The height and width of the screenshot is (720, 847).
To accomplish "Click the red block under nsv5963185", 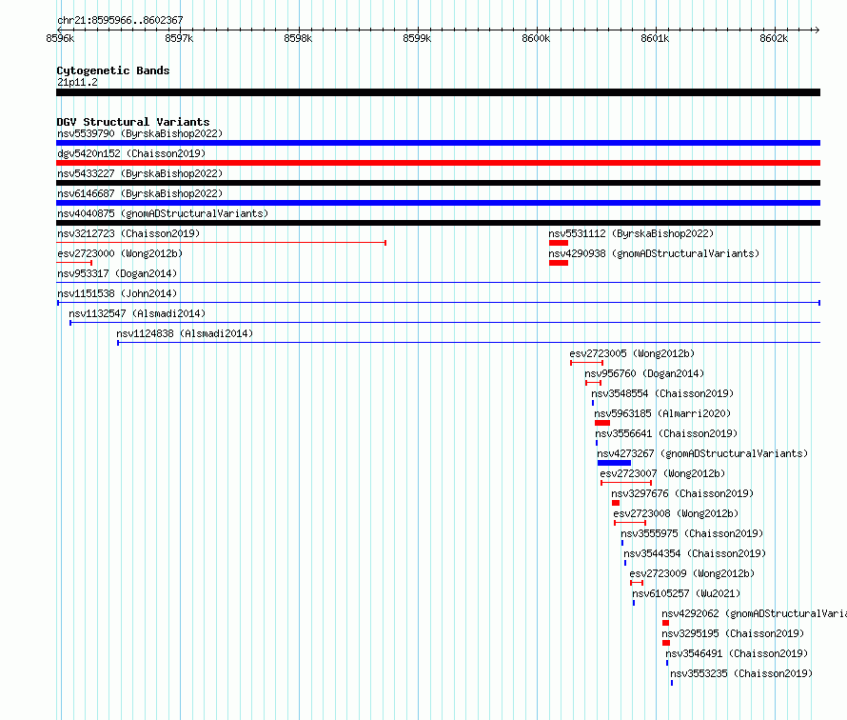I will pos(602,423).
